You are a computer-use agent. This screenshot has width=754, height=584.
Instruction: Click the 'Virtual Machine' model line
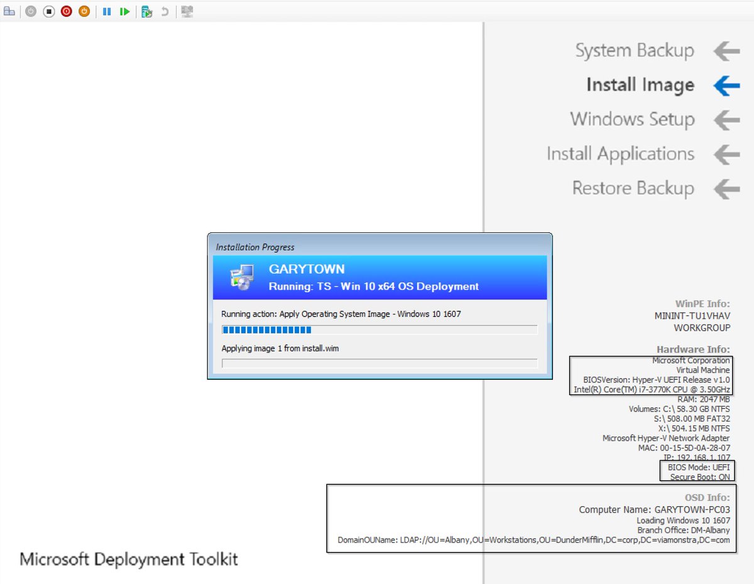[703, 370]
